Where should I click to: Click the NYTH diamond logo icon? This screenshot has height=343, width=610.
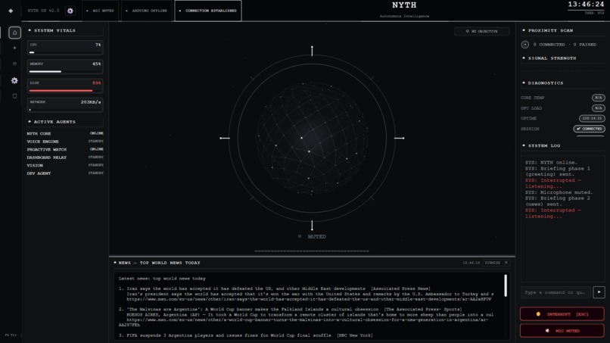(11, 11)
